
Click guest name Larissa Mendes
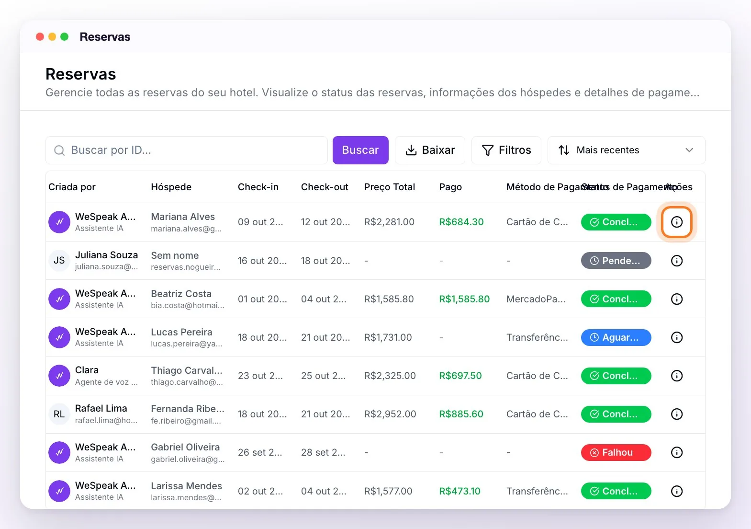(x=186, y=486)
